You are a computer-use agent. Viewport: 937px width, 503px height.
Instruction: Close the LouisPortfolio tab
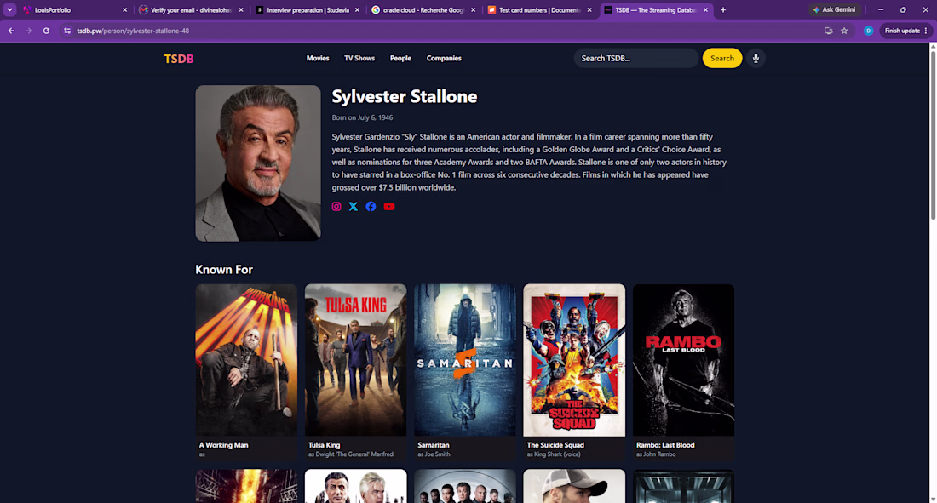pos(124,9)
